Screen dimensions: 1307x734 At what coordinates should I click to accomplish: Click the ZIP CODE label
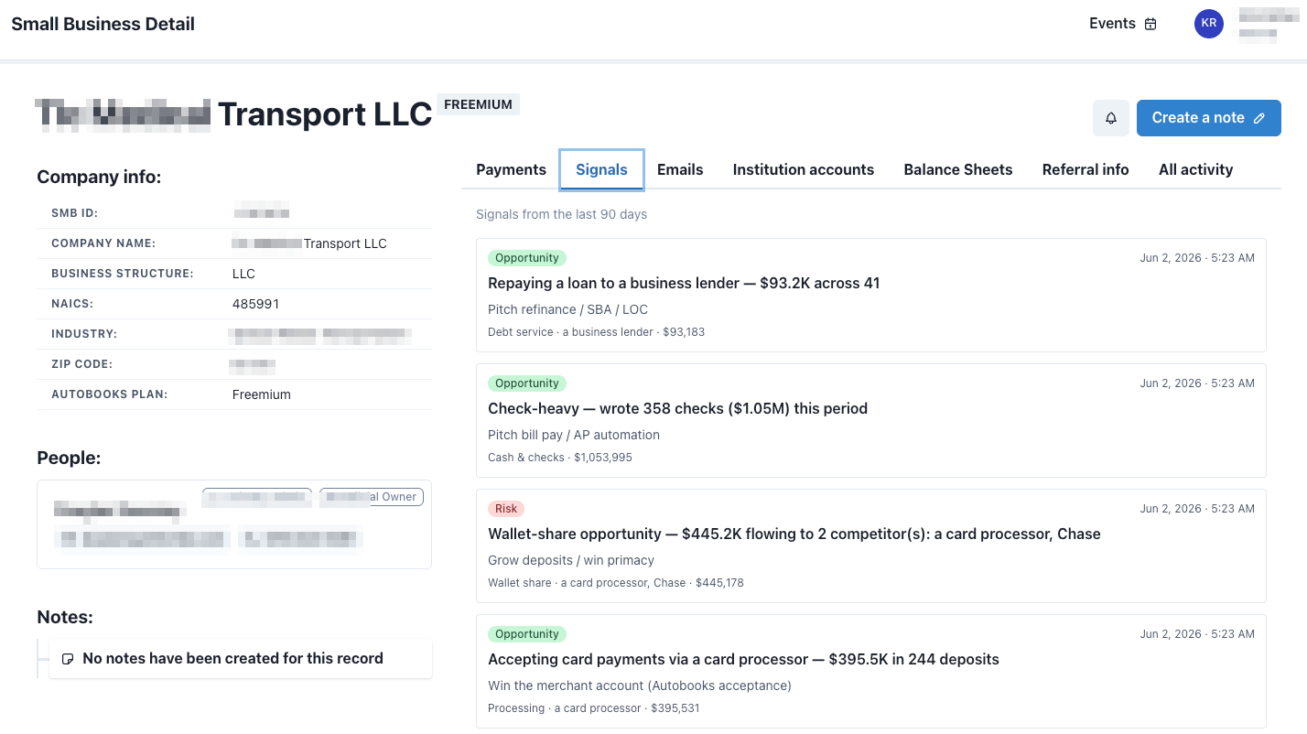coord(81,364)
